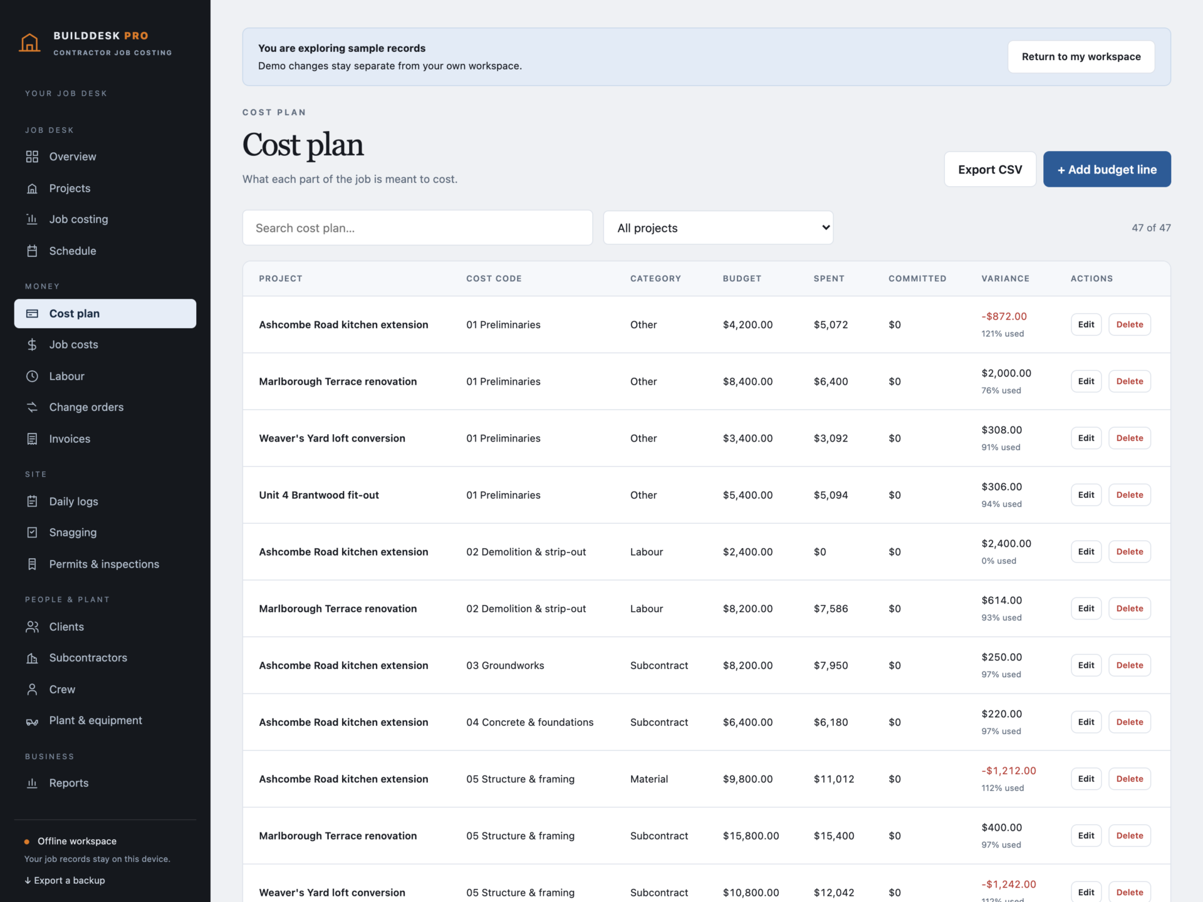Open Overview via its grid icon

coord(32,157)
